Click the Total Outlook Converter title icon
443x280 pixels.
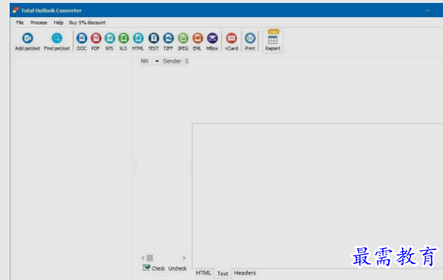point(16,10)
